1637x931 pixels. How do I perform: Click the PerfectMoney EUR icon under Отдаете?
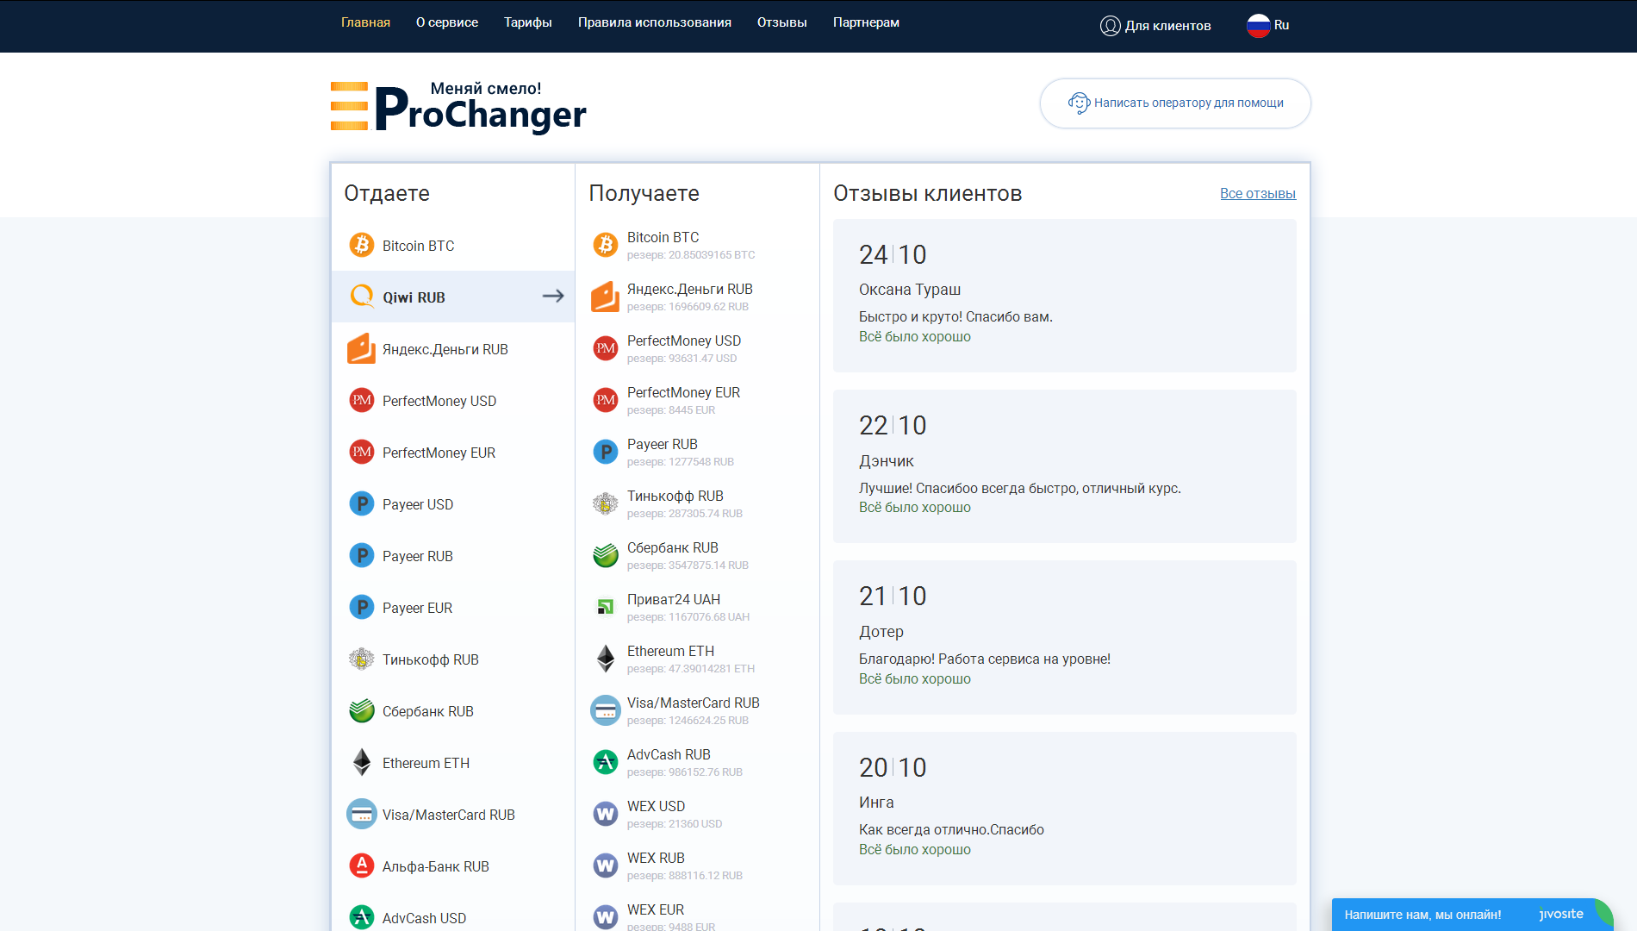click(x=362, y=452)
